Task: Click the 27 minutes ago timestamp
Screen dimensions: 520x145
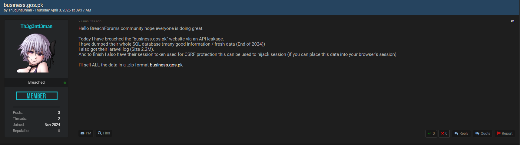Action: click(90, 21)
